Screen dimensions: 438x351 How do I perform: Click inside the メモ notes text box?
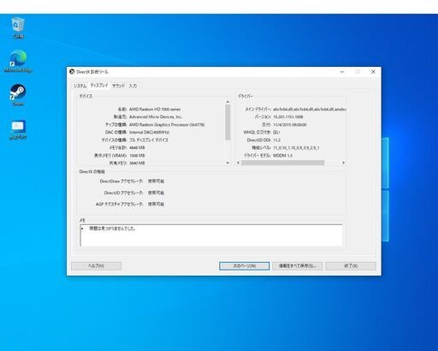(211, 235)
